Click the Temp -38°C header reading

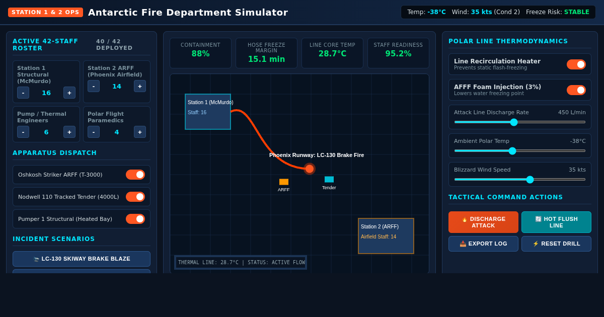tap(426, 12)
